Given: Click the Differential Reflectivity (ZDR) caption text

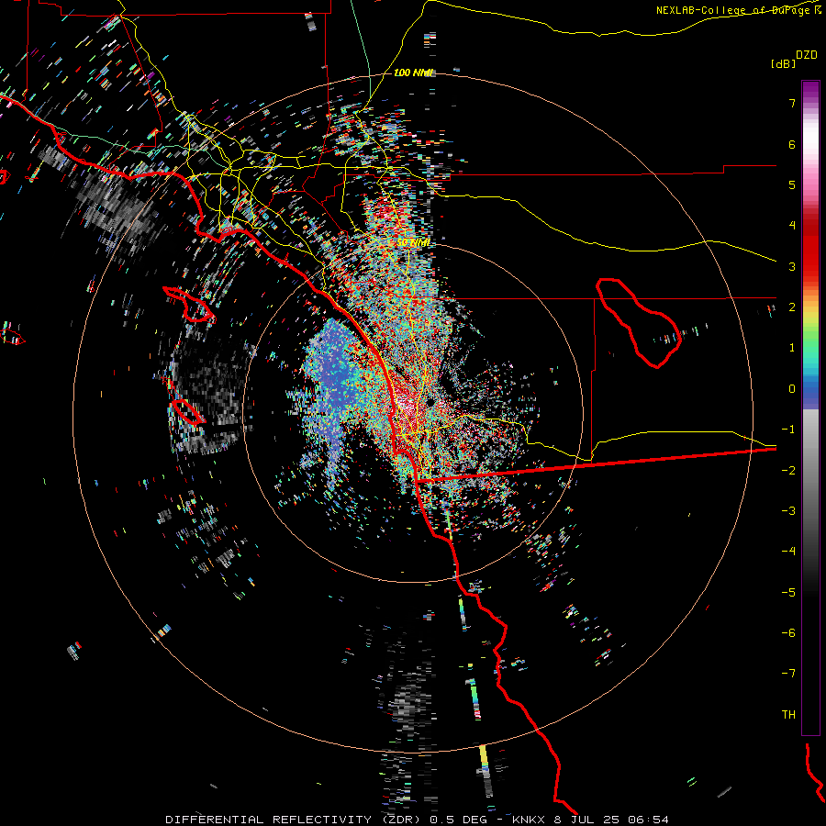Looking at the screenshot, I should point(293,820).
